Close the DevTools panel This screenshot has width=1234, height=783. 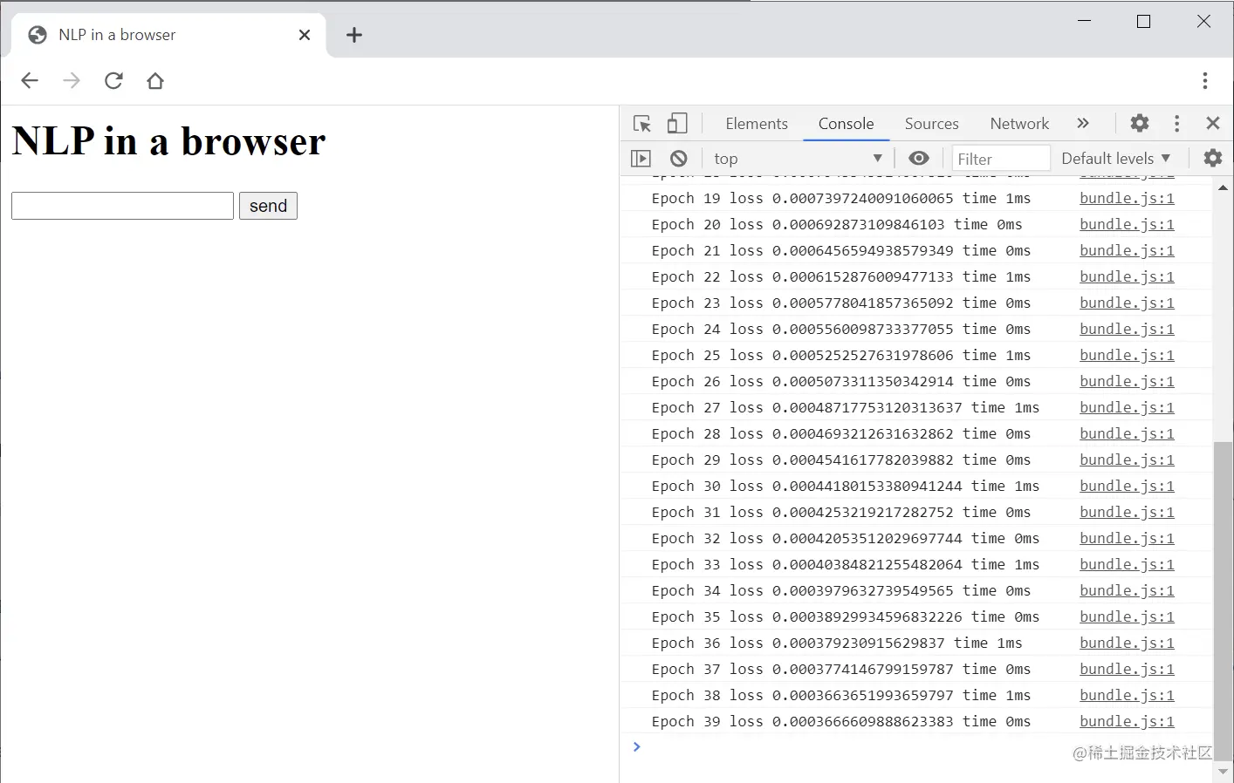click(1212, 123)
